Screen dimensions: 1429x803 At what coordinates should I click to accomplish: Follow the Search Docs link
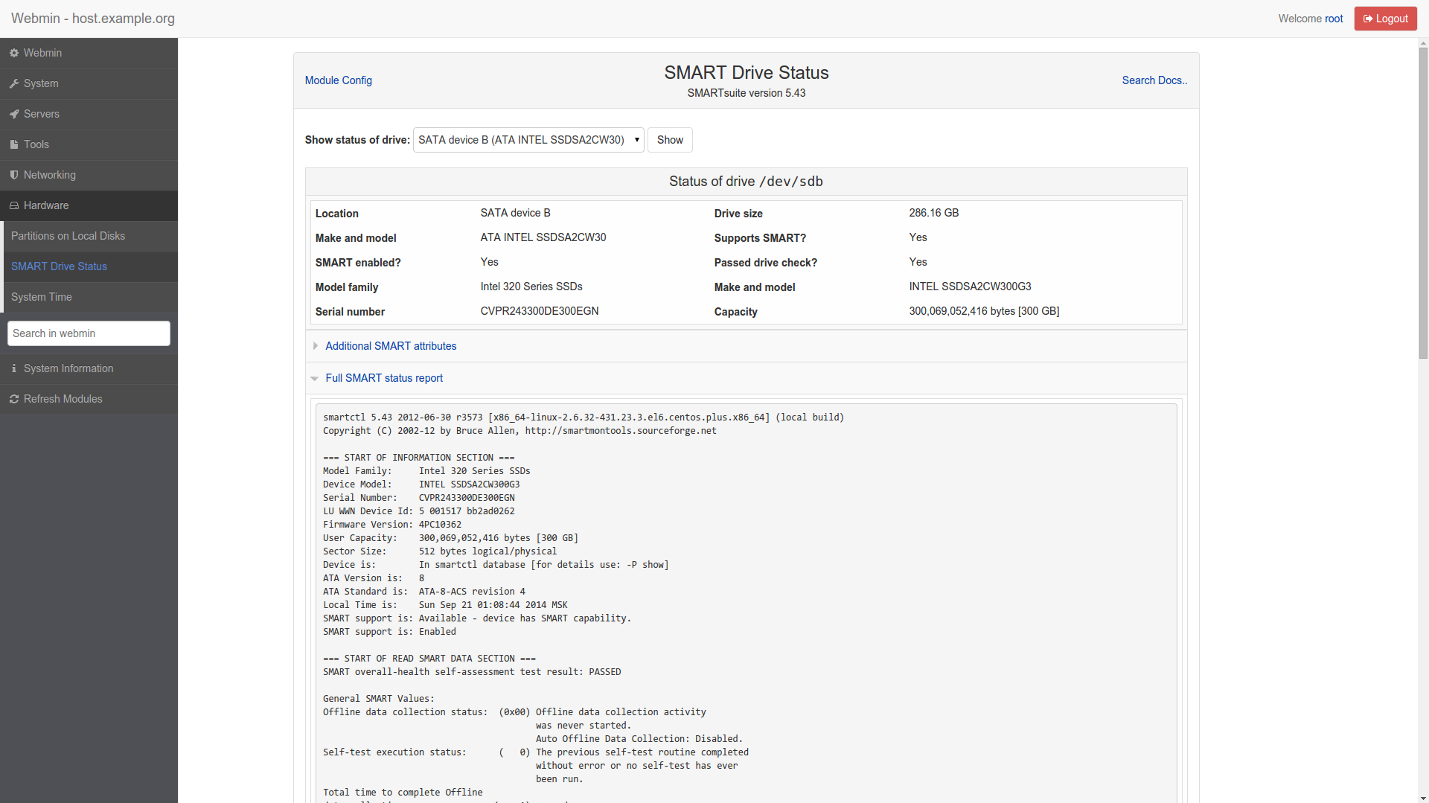(x=1154, y=80)
